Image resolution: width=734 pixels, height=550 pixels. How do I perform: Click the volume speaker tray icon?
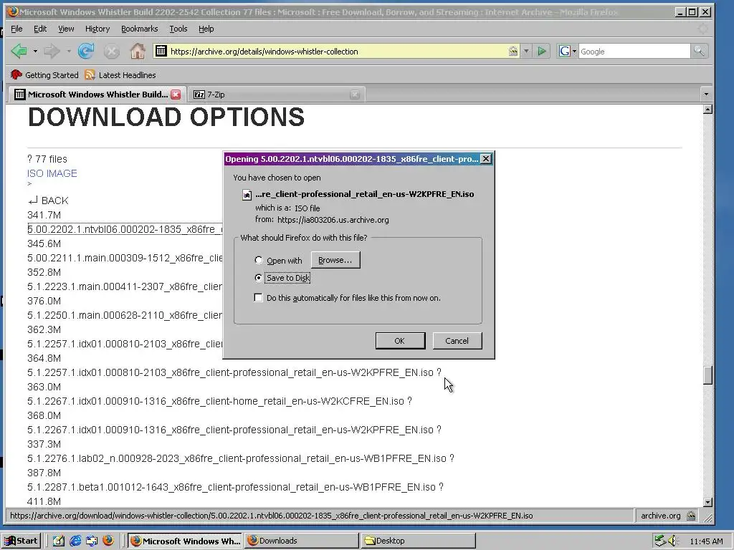674,541
